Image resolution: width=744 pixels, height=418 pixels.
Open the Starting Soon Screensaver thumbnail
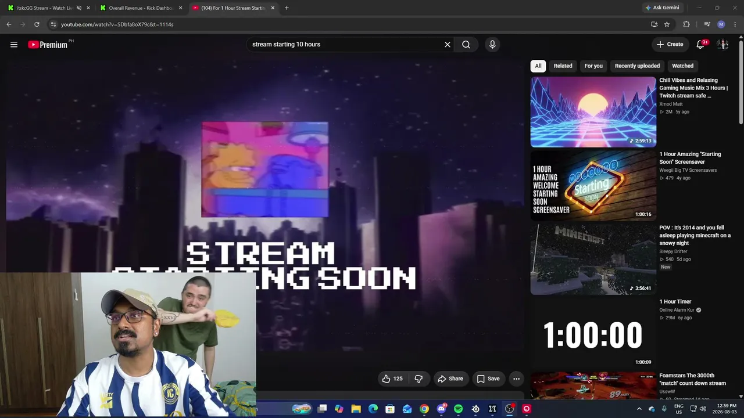[593, 185]
